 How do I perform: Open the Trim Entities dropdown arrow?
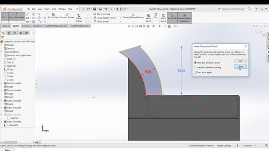pyautogui.click(x=53, y=22)
